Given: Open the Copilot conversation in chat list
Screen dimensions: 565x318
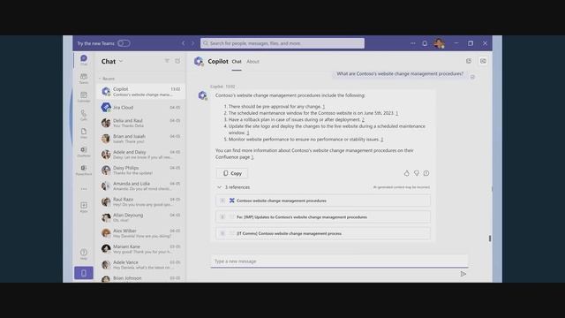Looking at the screenshot, I should (x=141, y=92).
